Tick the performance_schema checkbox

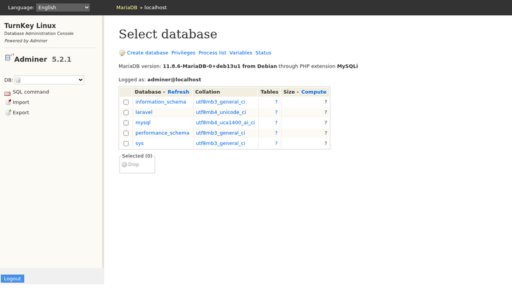(x=126, y=133)
